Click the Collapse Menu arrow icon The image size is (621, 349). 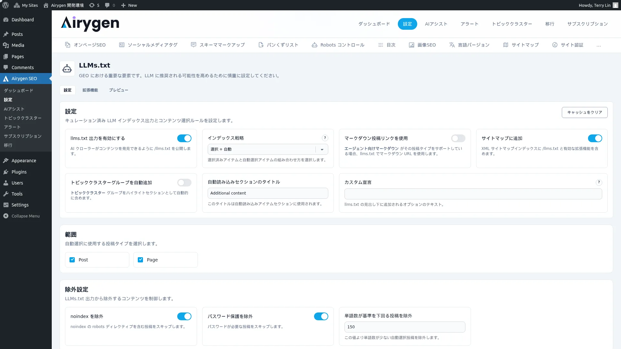click(x=6, y=216)
